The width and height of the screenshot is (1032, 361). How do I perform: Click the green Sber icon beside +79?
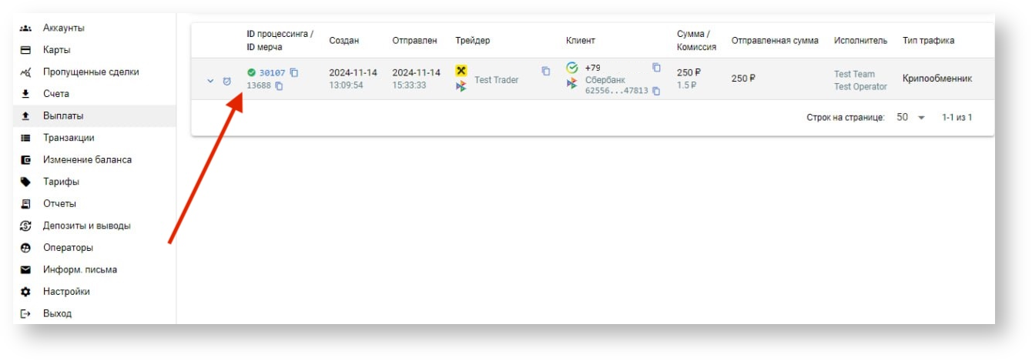tap(571, 68)
